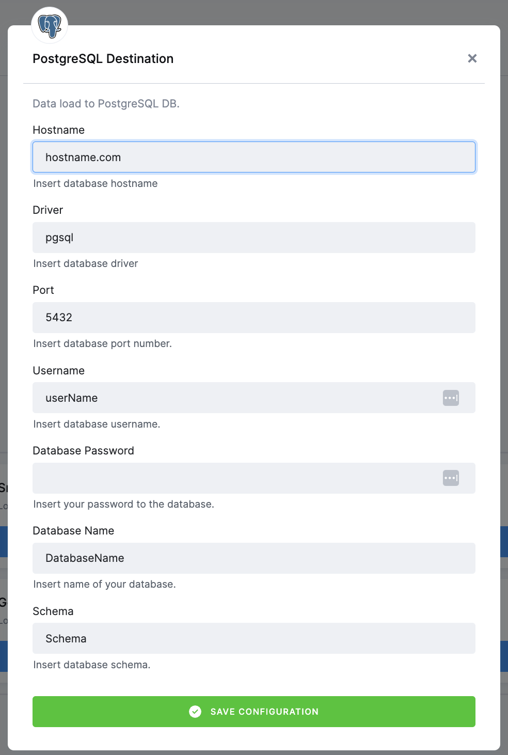Click the Driver field showing pgsql
Viewport: 508px width, 755px height.
coord(254,238)
